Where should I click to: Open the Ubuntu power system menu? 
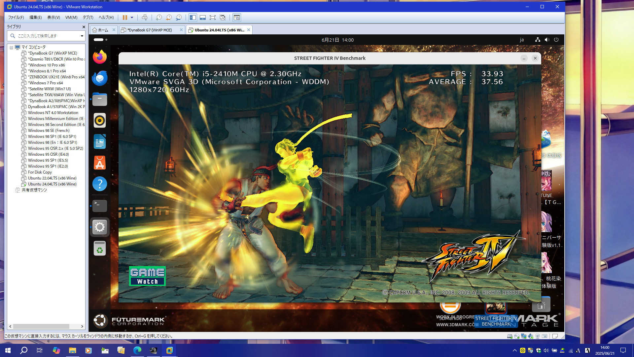[x=556, y=40]
